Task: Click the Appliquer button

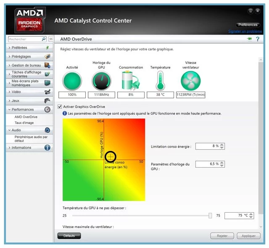Action: 248,236
